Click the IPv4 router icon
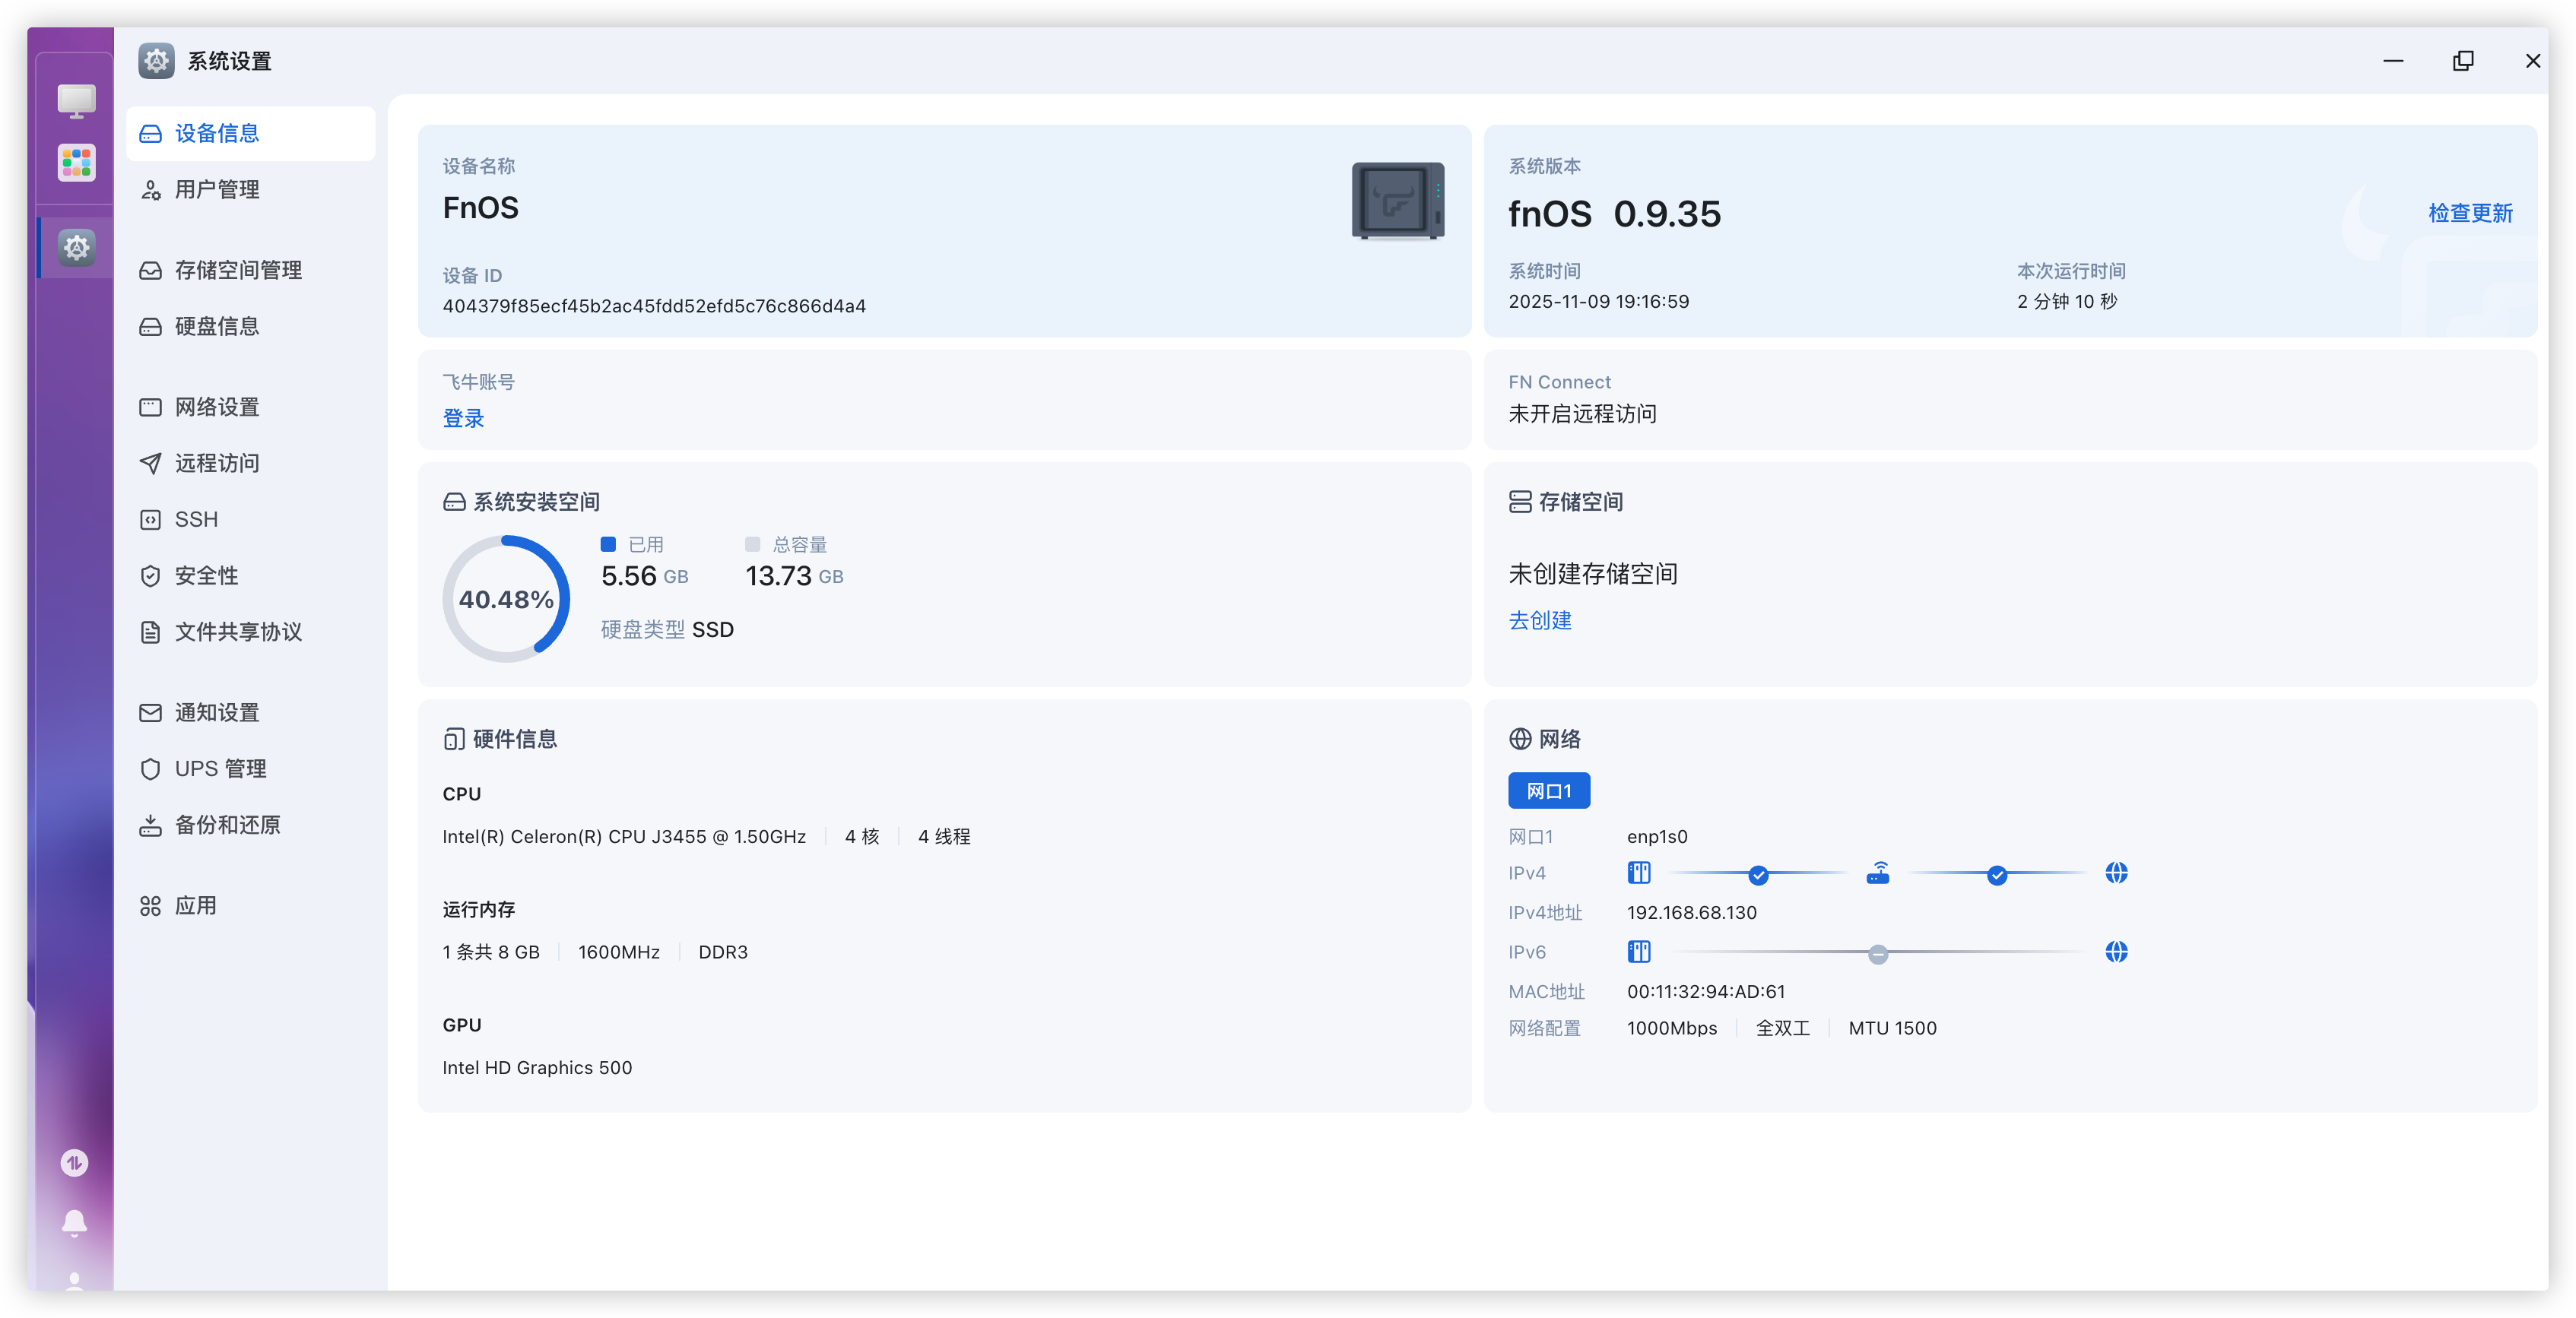This screenshot has width=2576, height=1318. point(1877,873)
